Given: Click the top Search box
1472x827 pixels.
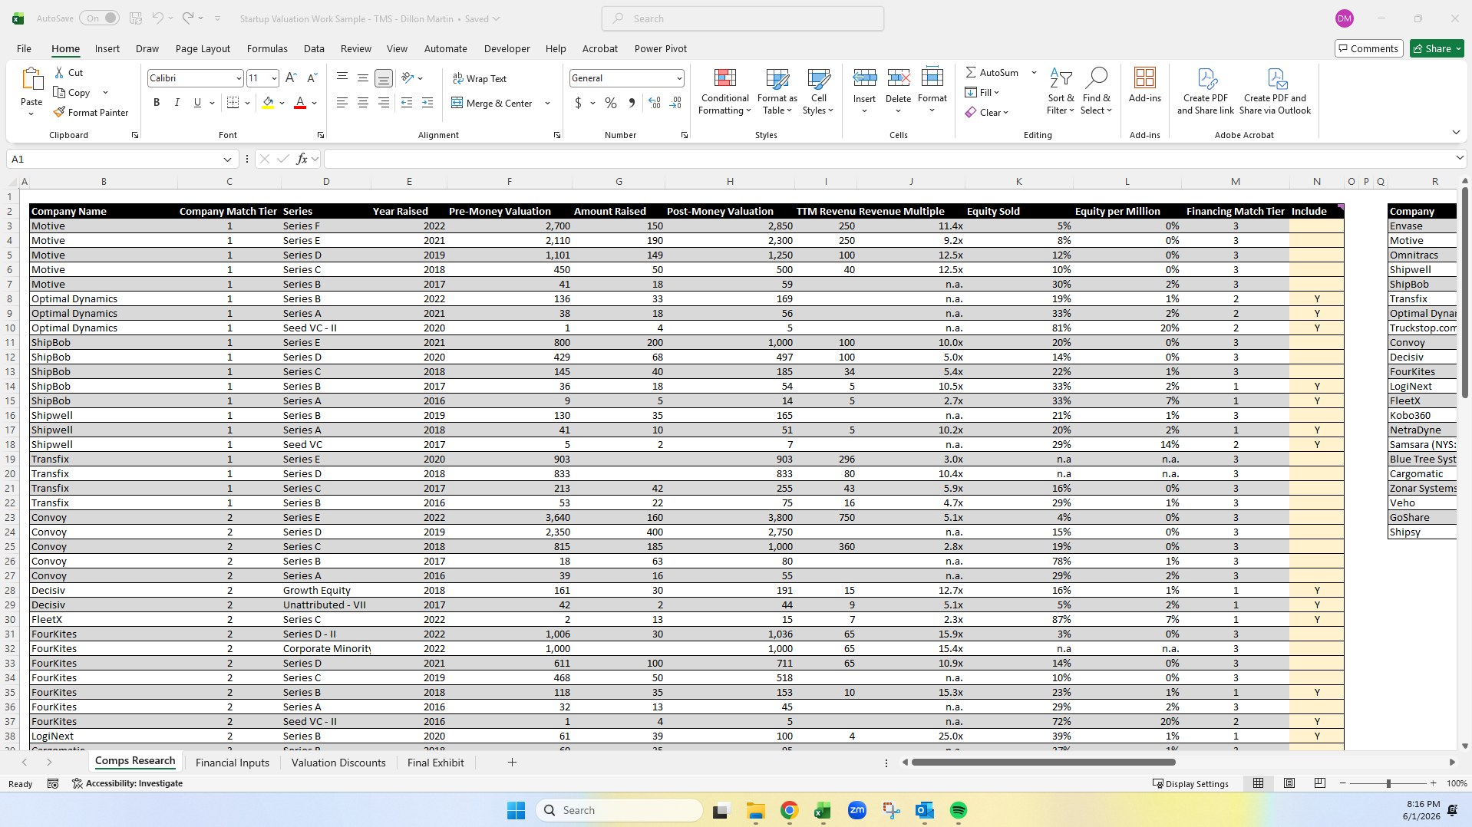Looking at the screenshot, I should (742, 18).
